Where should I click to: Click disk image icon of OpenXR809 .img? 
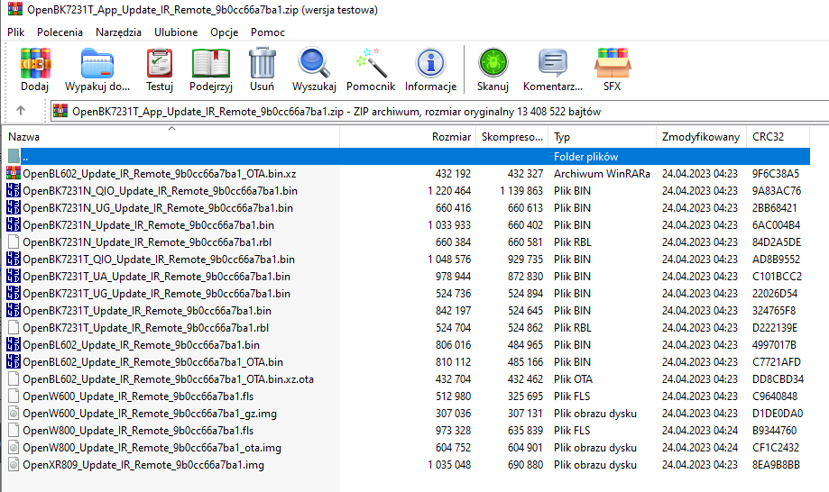coord(14,465)
